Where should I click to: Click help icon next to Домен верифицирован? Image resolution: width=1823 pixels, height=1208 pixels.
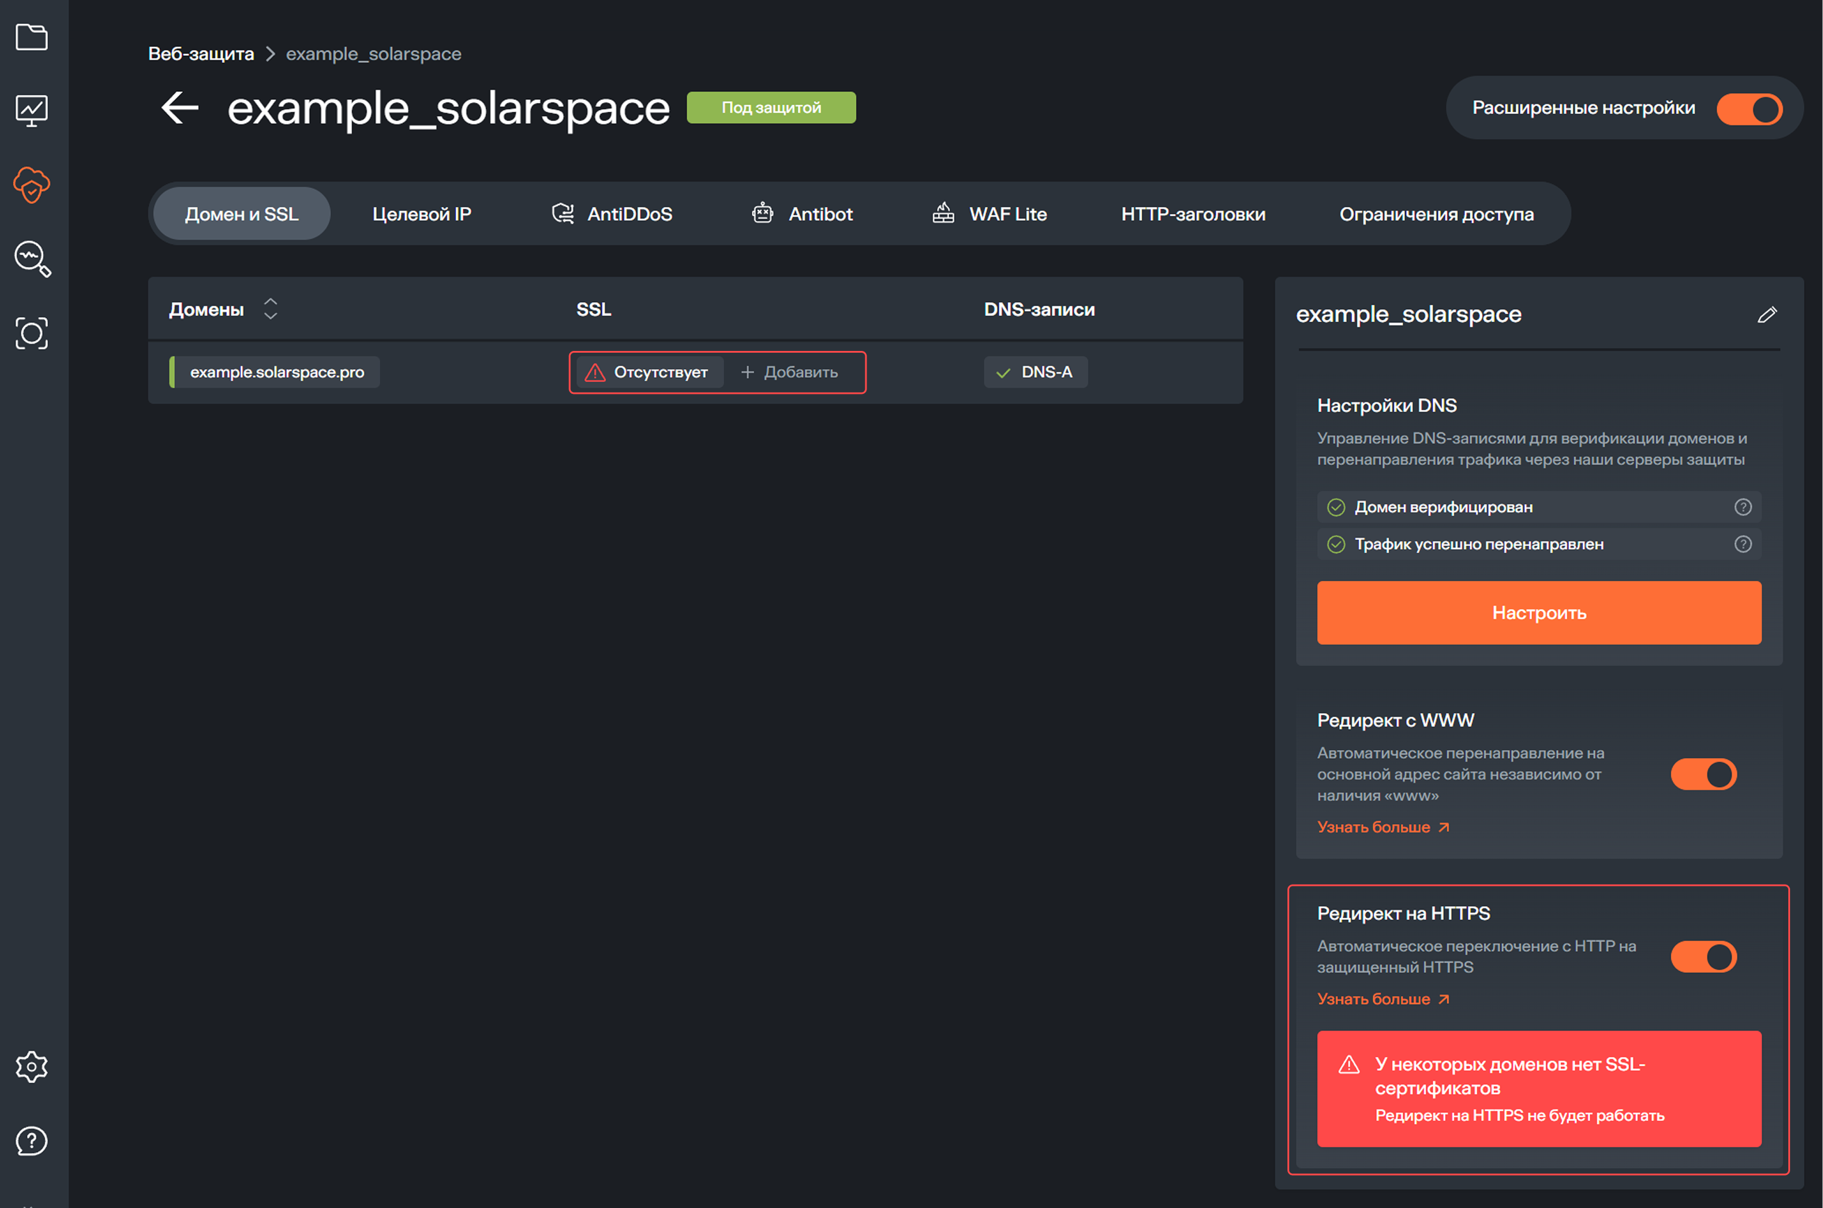click(1742, 507)
